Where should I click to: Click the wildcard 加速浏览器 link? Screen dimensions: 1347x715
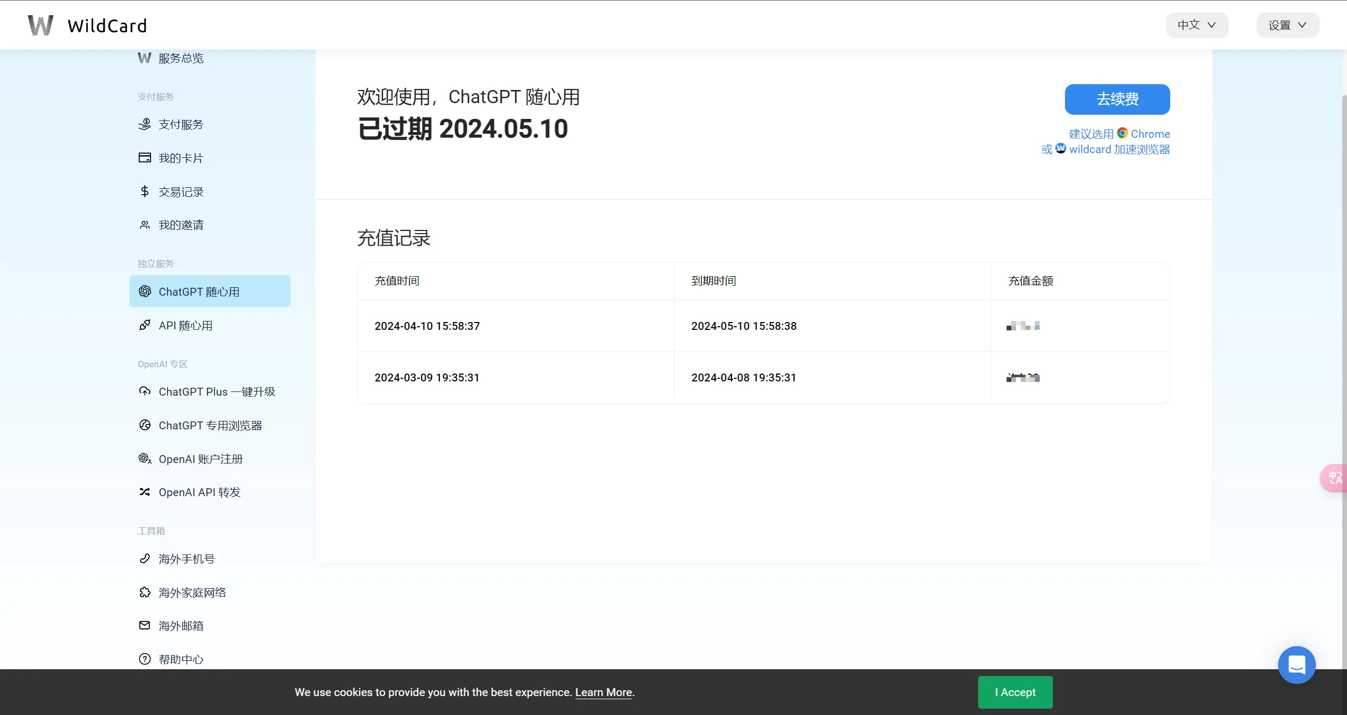(x=1119, y=149)
